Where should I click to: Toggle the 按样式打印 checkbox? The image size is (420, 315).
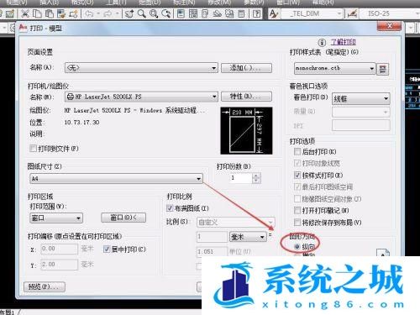click(x=297, y=175)
